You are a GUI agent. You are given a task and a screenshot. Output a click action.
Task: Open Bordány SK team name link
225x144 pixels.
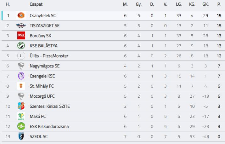41,36
